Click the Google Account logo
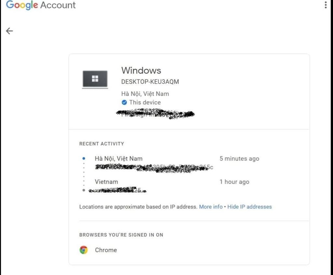 [41, 5]
